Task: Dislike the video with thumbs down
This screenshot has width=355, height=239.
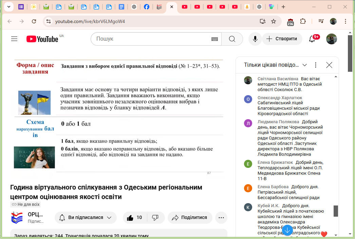Action: (155, 218)
